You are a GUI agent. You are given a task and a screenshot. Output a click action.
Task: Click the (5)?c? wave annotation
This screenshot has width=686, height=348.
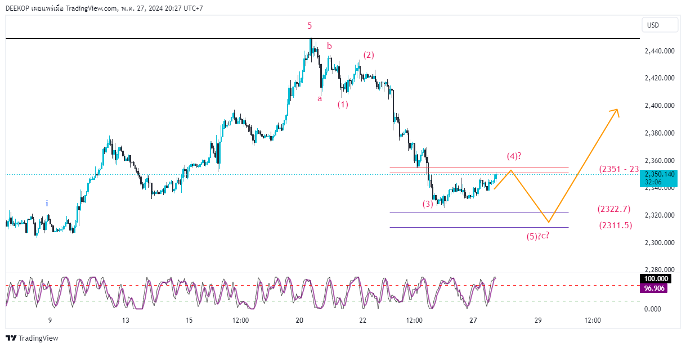tap(538, 236)
